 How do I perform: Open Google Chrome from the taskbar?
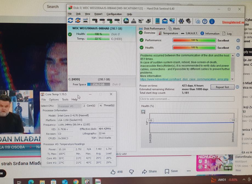tap(76, 182)
